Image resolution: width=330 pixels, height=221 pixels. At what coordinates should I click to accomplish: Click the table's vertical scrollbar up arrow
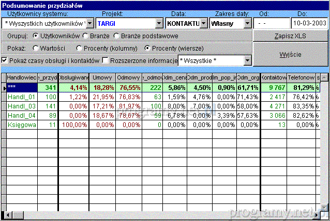click(x=324, y=77)
